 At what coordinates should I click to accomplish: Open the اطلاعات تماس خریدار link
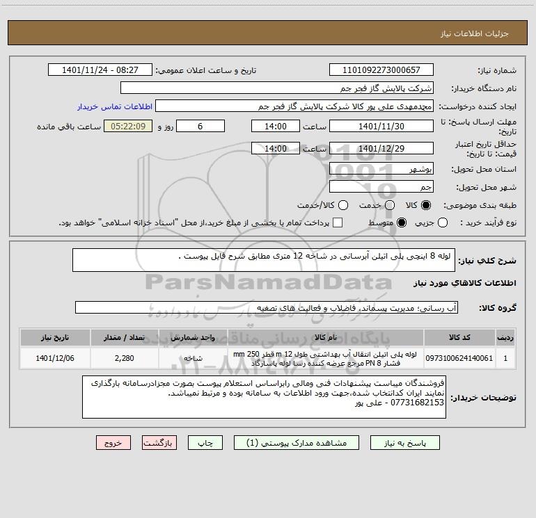(x=115, y=106)
